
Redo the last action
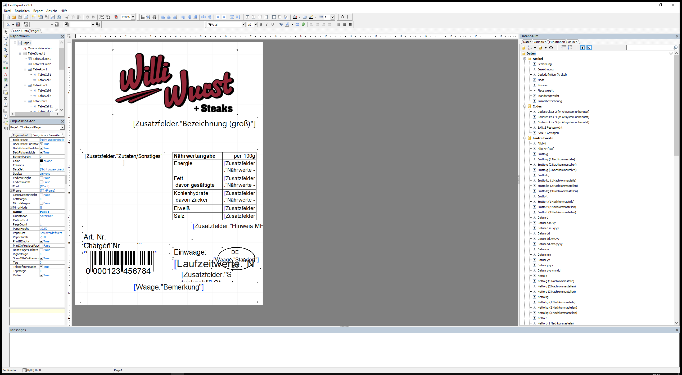click(93, 17)
